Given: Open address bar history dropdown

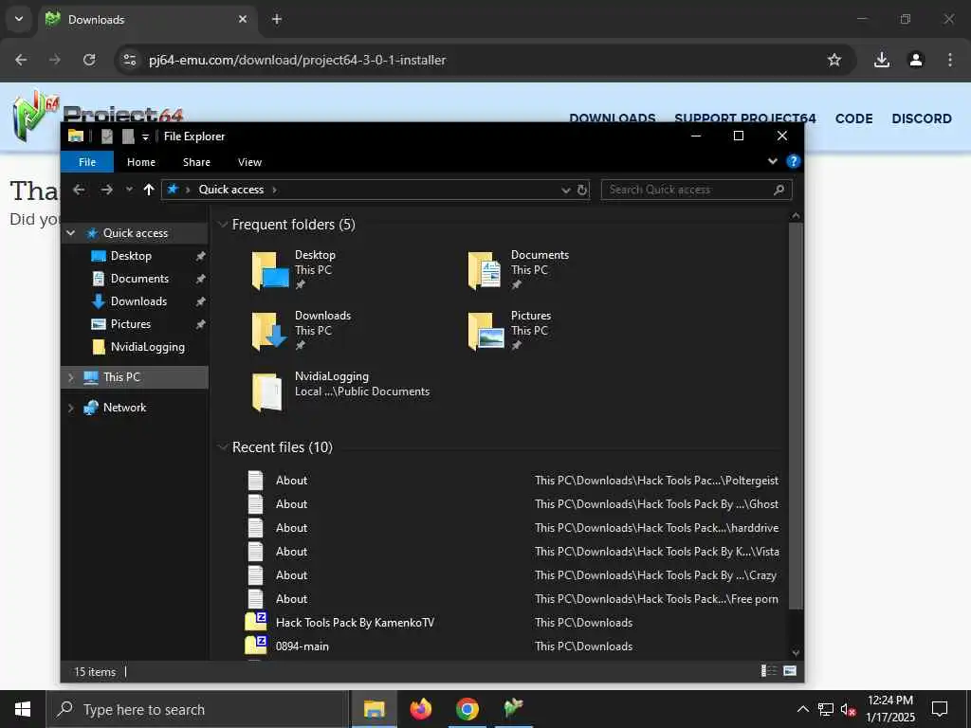Looking at the screenshot, I should pyautogui.click(x=565, y=190).
